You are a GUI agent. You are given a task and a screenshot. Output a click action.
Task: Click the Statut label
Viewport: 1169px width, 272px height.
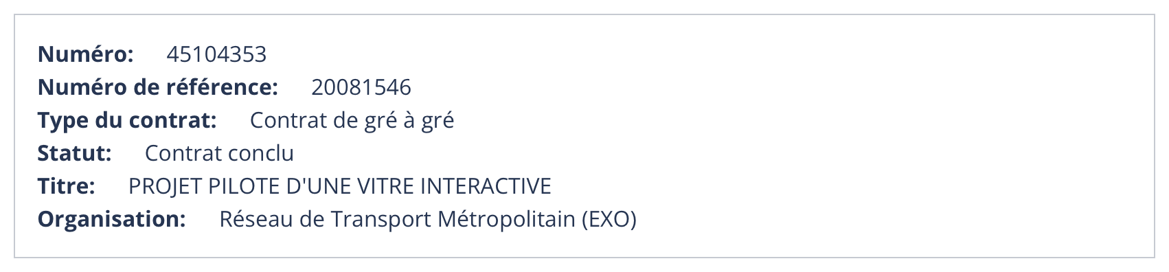coord(74,153)
